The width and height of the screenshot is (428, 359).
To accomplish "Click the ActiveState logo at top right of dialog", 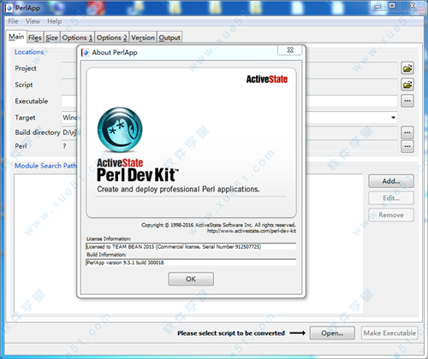I will point(267,79).
